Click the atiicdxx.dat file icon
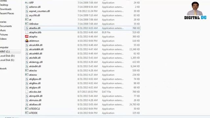The image size is (210, 118). tap(27, 92)
